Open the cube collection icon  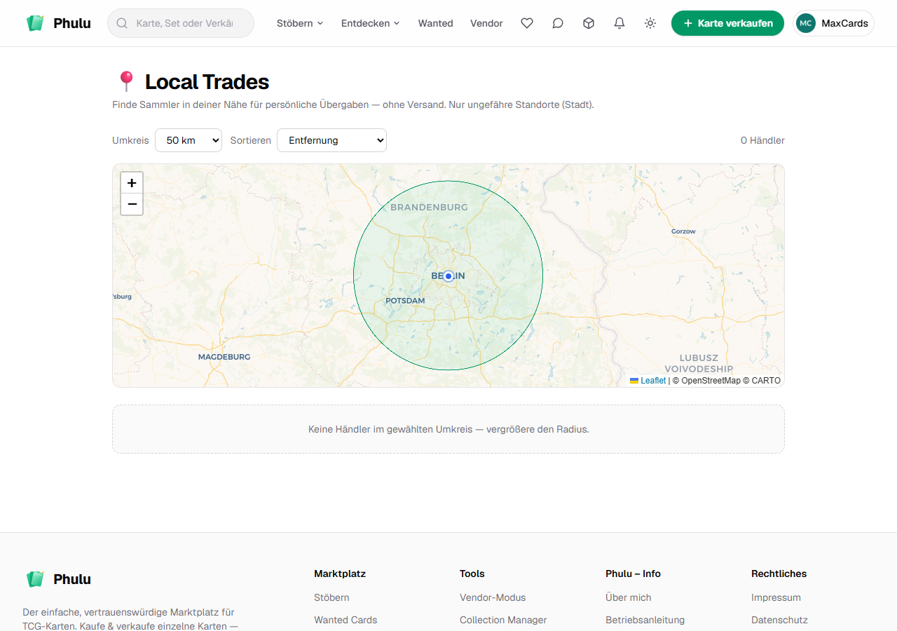589,23
